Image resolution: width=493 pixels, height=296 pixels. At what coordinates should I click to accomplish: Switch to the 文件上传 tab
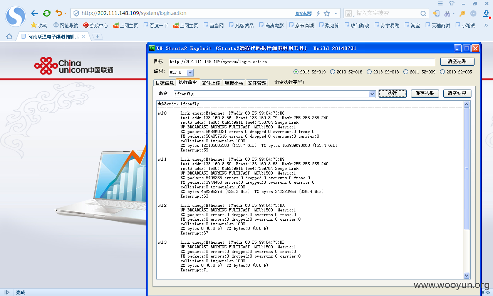[x=211, y=83]
